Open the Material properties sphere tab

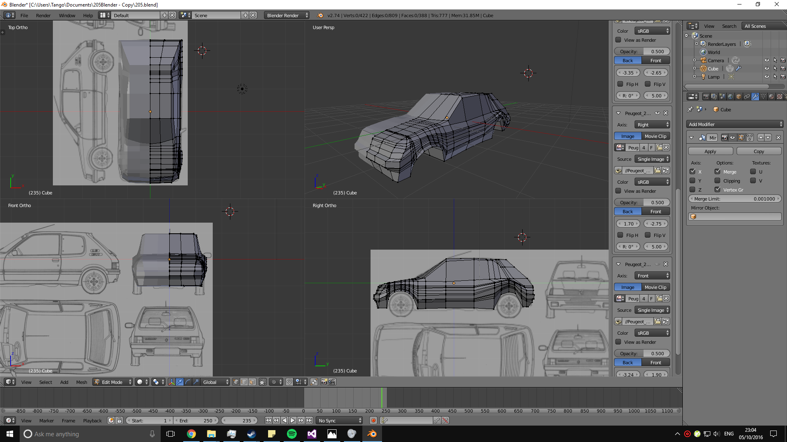tap(771, 97)
